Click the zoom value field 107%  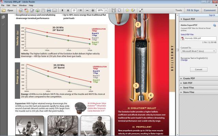[100, 11]
